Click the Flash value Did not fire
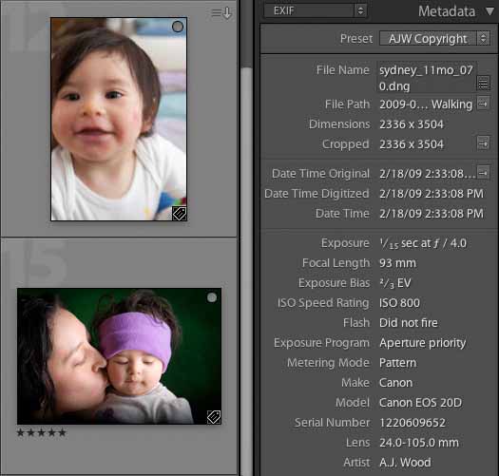Viewport: 499px width, 476px height. click(x=409, y=323)
